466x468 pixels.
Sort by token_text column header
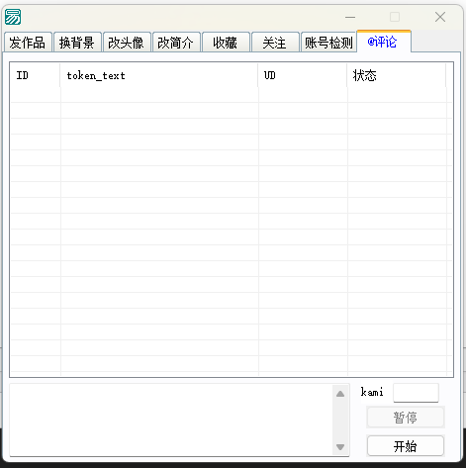point(159,75)
